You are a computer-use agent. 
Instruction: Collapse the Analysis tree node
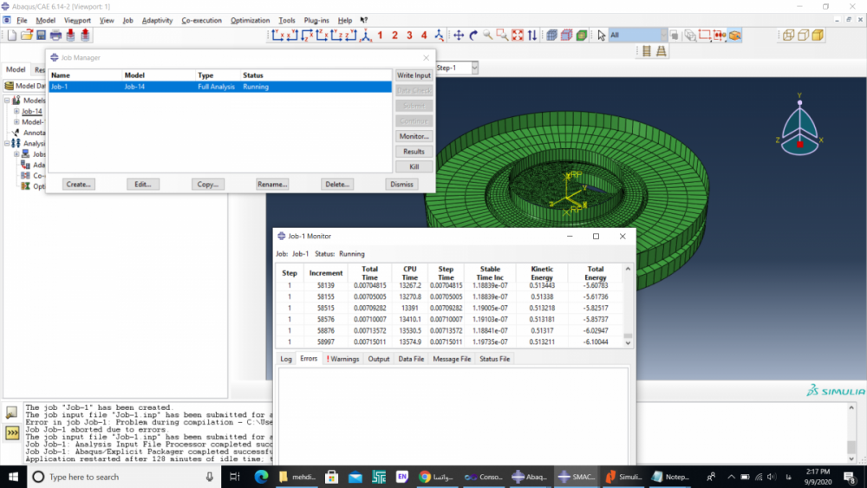pos(7,143)
